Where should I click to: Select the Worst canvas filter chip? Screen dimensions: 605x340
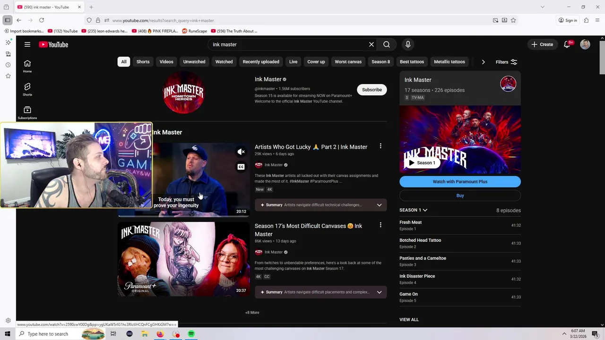[348, 62]
